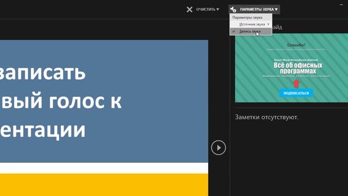
Task: Expand the Источник звука submenu
Action: point(251,24)
